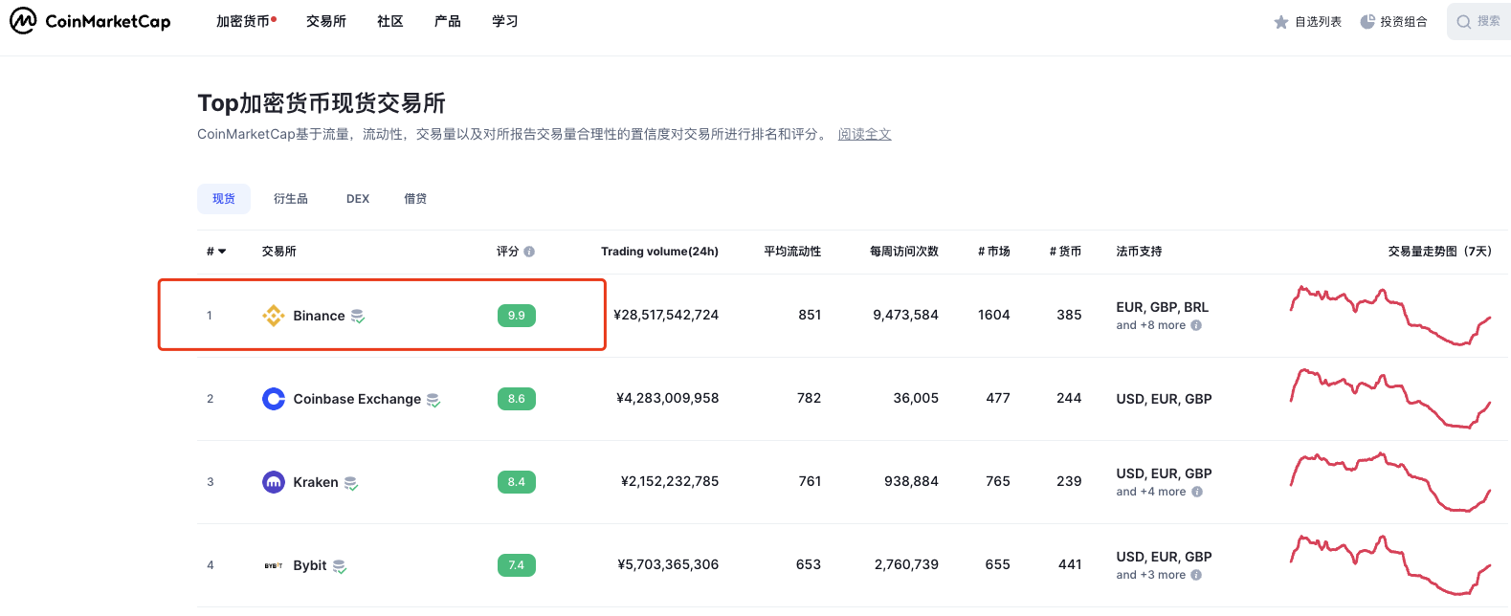Click Bybit weekly visits 2,760,739
Image resolution: width=1511 pixels, height=616 pixels.
click(x=906, y=564)
